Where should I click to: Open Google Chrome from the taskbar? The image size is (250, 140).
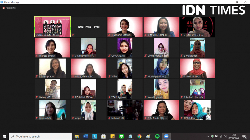(139, 136)
